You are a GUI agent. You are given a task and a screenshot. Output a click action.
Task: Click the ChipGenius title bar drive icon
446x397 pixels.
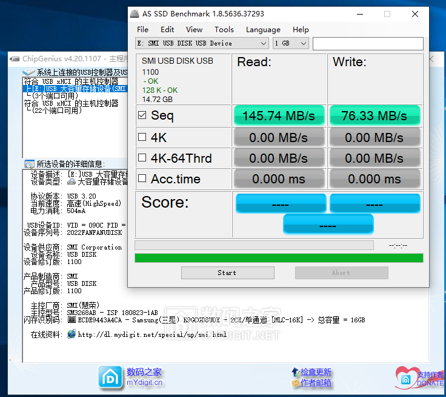[15, 59]
